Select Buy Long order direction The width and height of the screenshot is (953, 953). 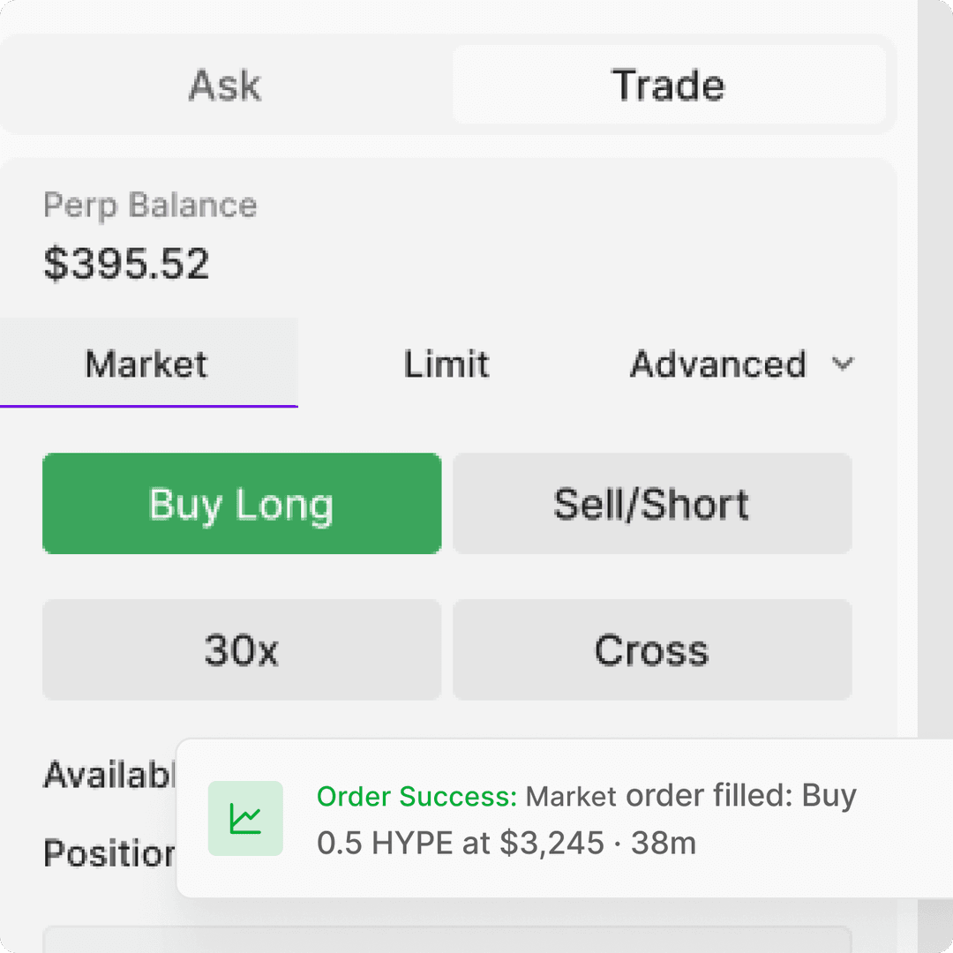[241, 504]
